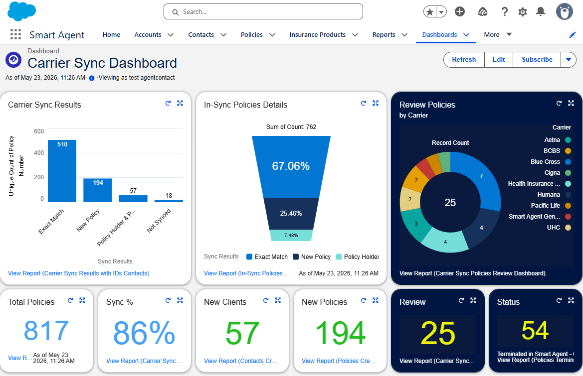The height and width of the screenshot is (376, 583).
Task: Open the Insurance Products tab
Action: [x=318, y=34]
